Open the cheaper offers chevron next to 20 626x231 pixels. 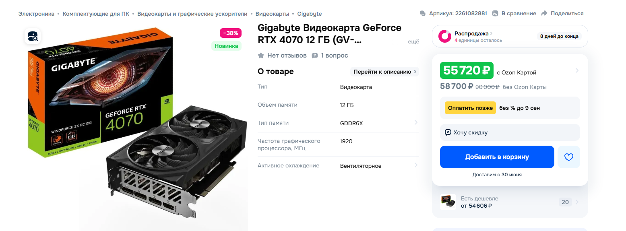tap(576, 202)
